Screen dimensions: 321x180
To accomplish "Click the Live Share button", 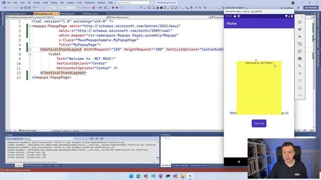I will coord(286,8).
